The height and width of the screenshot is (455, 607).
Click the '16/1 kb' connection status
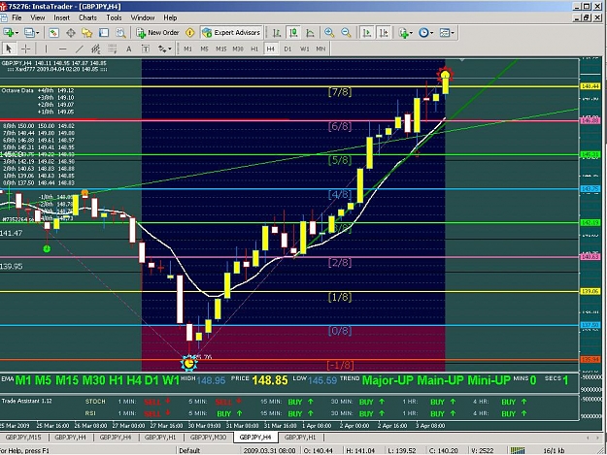[x=555, y=451]
